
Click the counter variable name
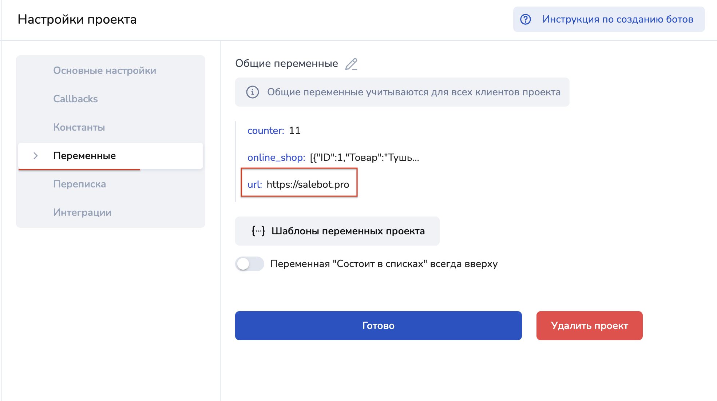[265, 131]
